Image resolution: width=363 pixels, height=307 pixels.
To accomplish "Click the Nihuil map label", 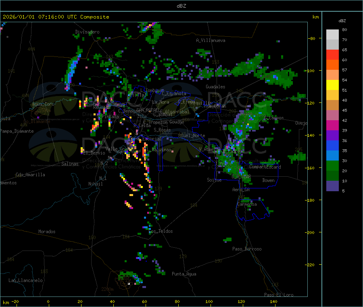I will coord(95,184).
